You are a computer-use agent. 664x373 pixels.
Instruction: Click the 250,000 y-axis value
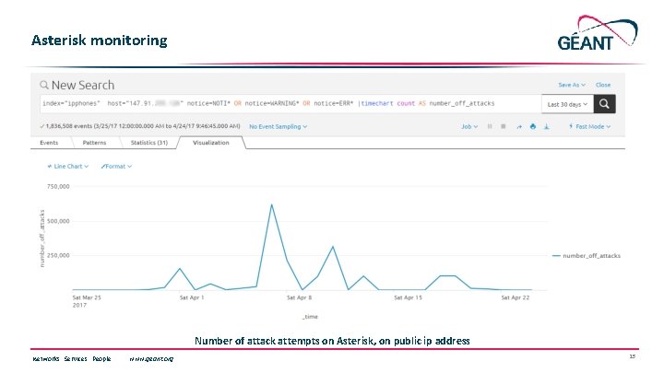coord(58,255)
